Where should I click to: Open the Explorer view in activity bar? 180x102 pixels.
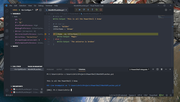(x=7, y=11)
